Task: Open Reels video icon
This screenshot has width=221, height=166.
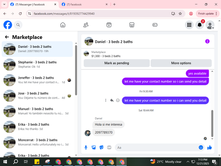Action: (109, 25)
